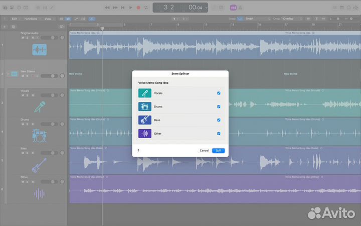The height and width of the screenshot is (226, 361).
Task: Click the red Record button
Action: tap(138, 8)
